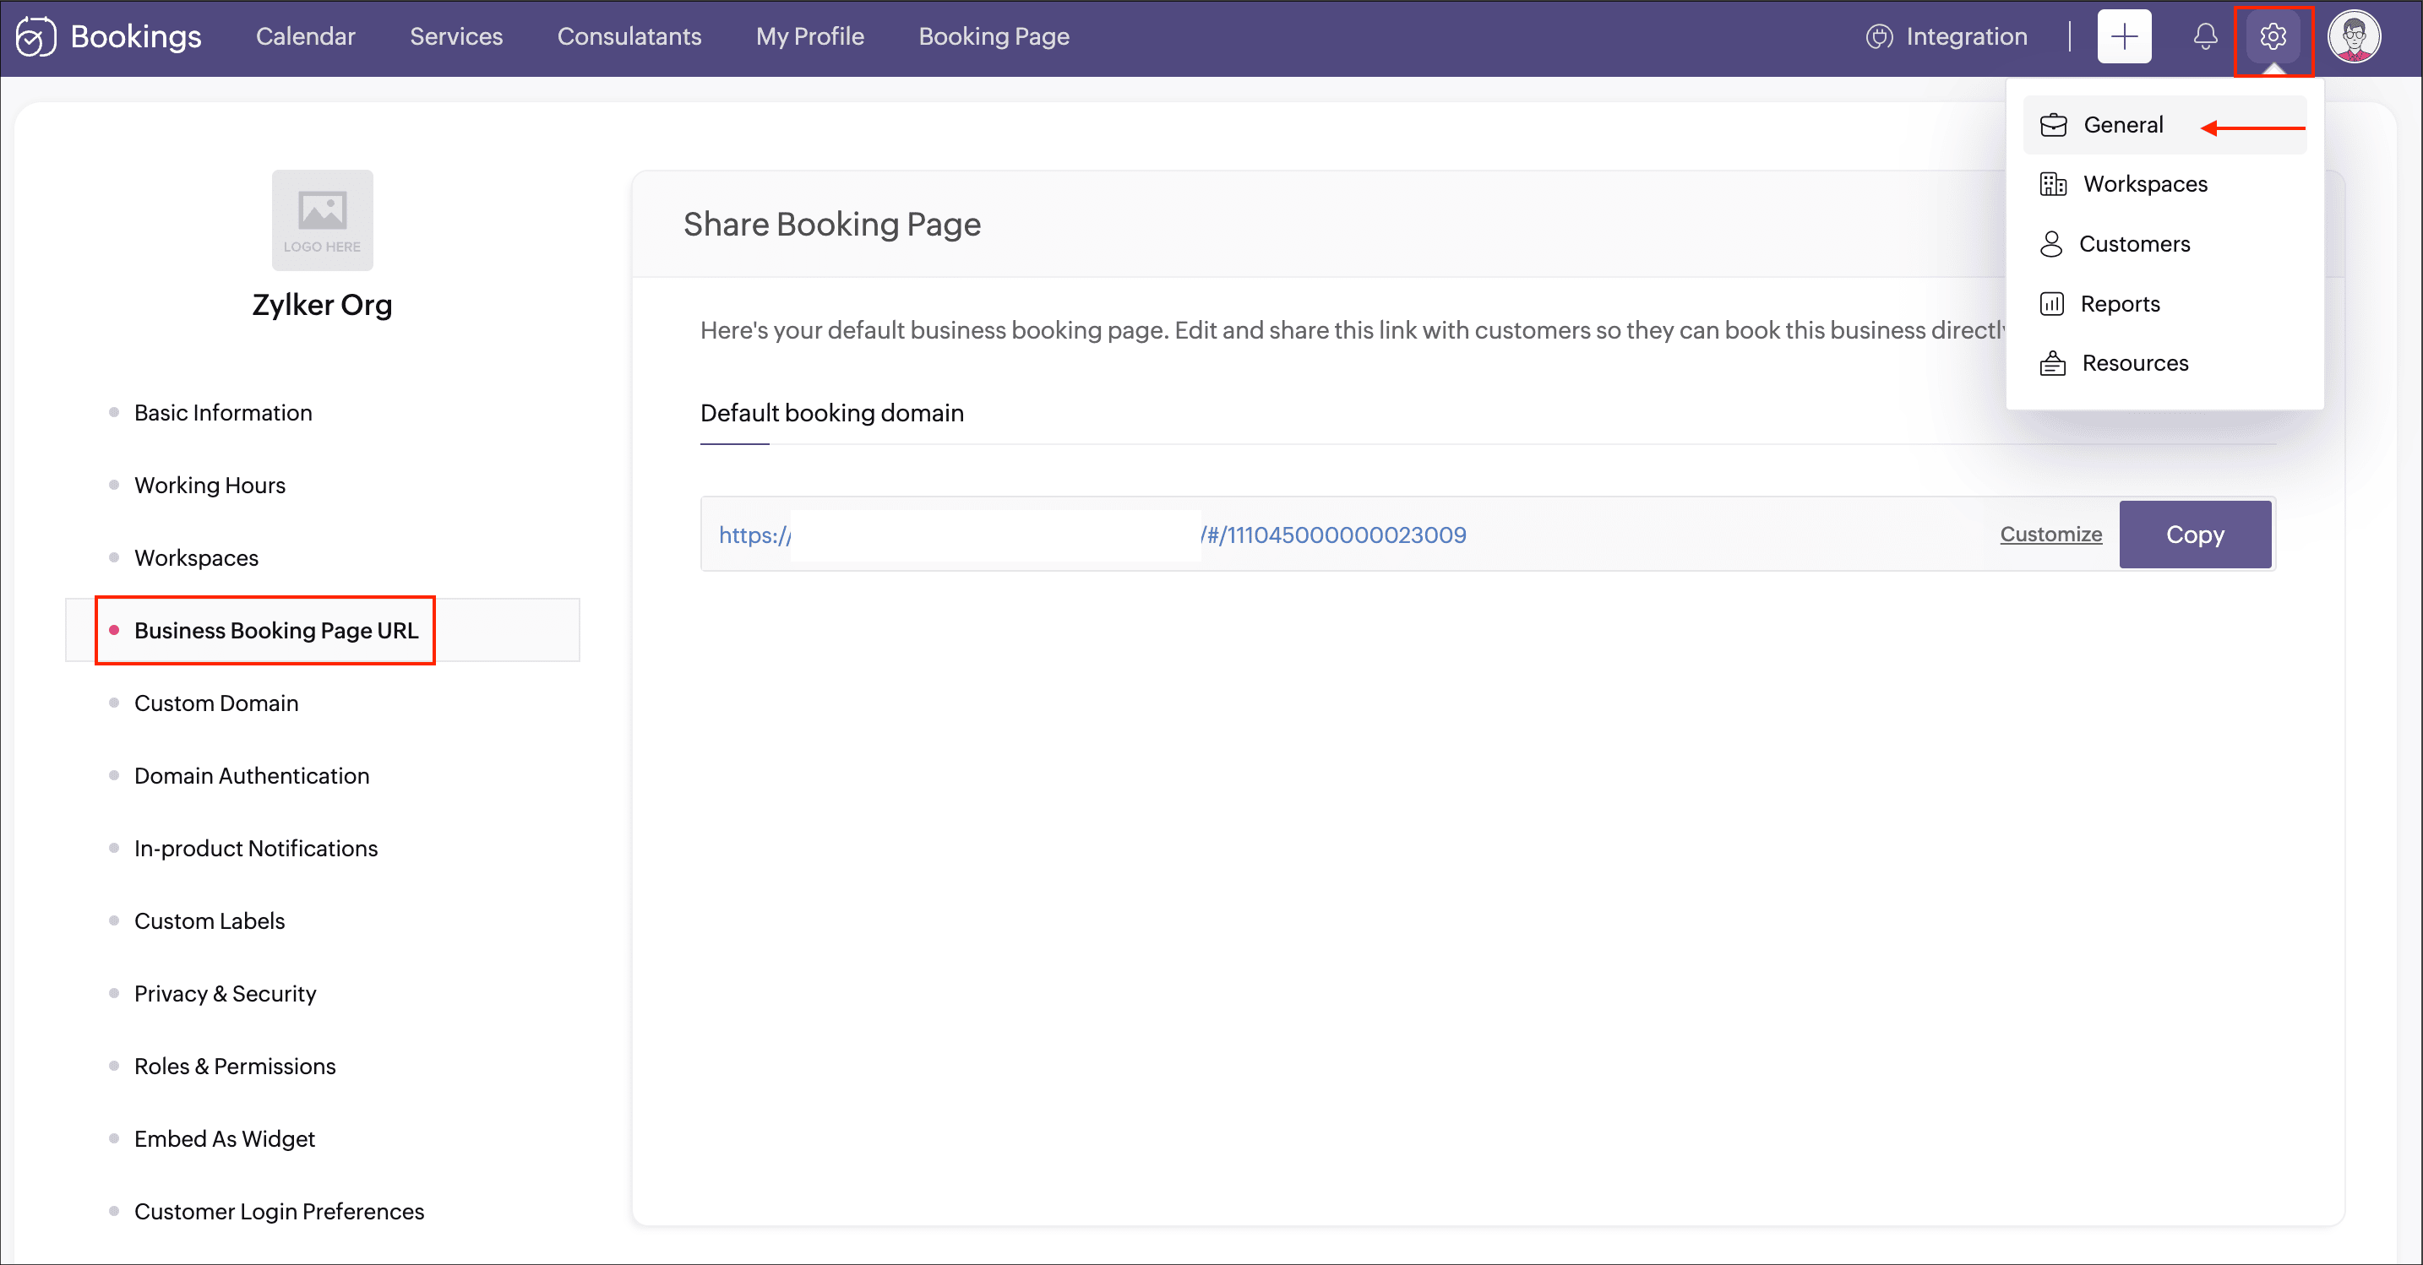Open the Default booking domain tab

tap(831, 413)
